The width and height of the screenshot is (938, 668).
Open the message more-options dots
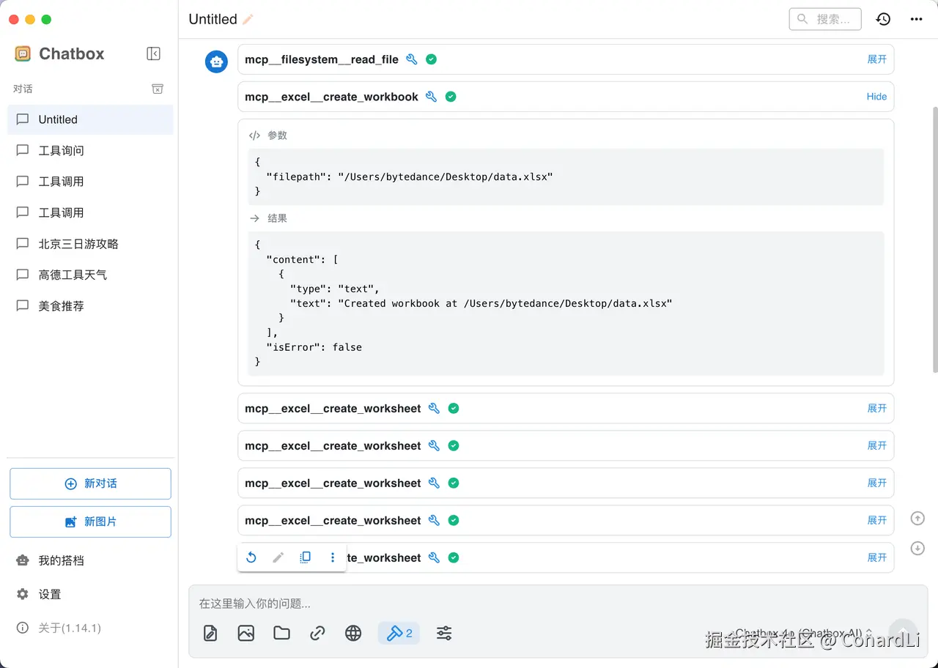click(x=333, y=557)
